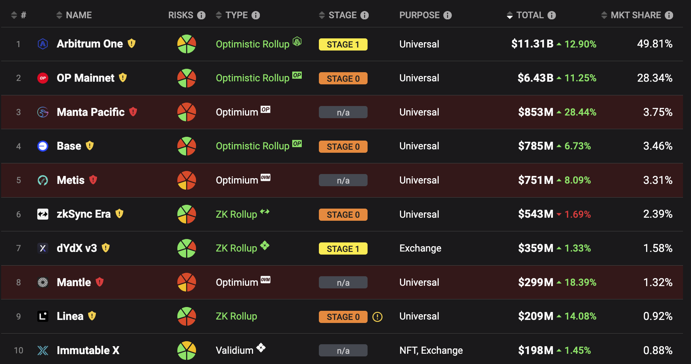Open the Base project link

tap(69, 146)
